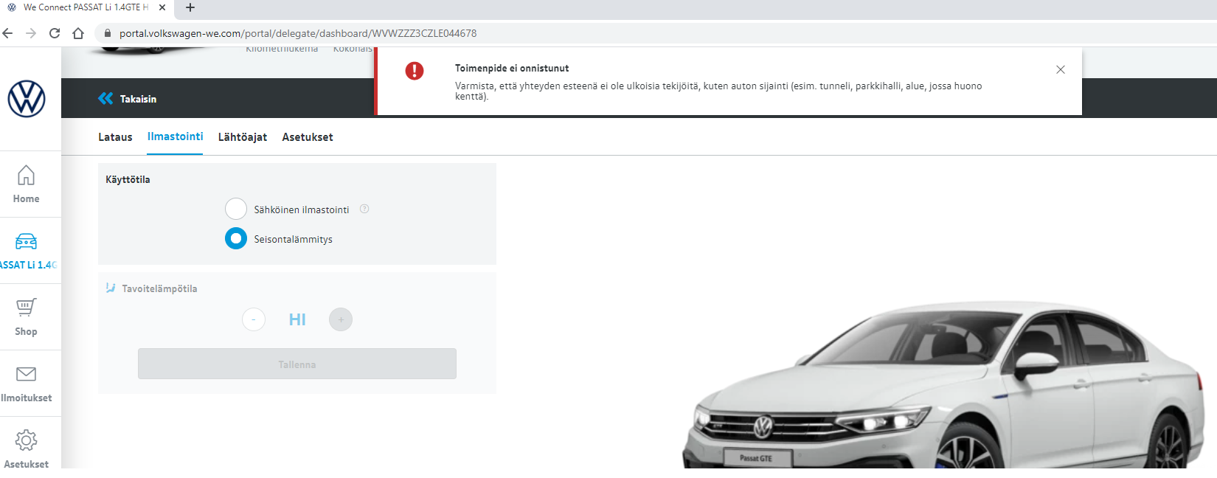Open the sidebar Asetukset gear icon
The width and height of the screenshot is (1217, 478).
pos(27,440)
